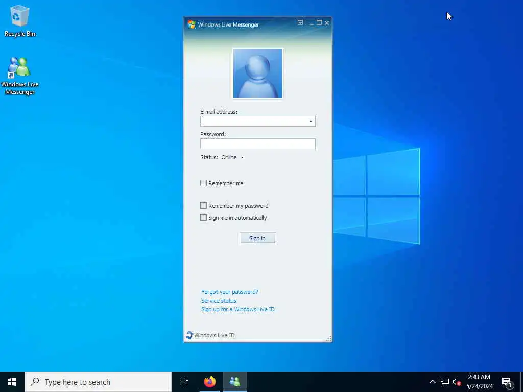The height and width of the screenshot is (392, 523).
Task: Check Sign me in automatically
Action: [203, 217]
